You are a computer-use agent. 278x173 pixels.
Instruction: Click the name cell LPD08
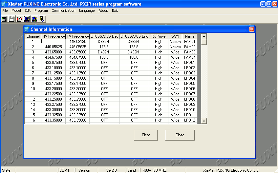190,99
